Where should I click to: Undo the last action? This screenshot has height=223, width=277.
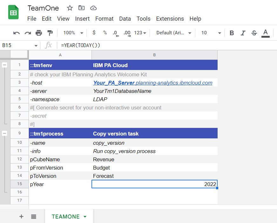coord(17,33)
